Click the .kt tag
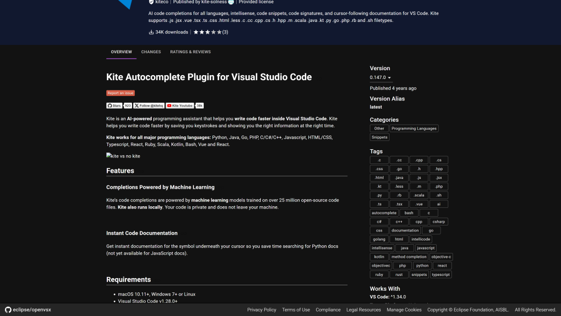 [x=379, y=187]
